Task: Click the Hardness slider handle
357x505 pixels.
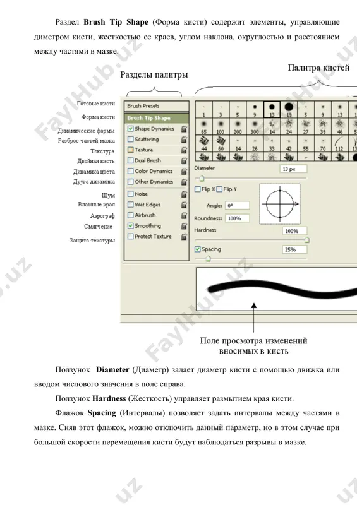Action: pos(306,240)
